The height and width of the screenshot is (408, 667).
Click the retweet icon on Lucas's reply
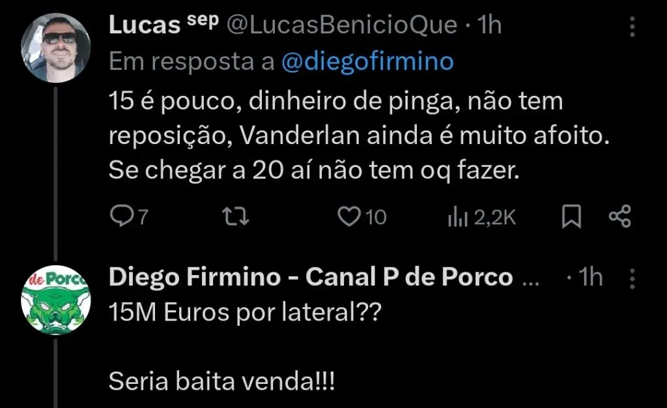[x=236, y=215]
